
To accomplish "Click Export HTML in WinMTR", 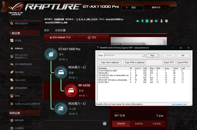I will coord(183,62).
